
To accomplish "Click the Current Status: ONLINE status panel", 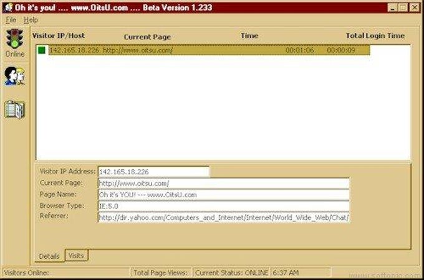I will coord(231,273).
